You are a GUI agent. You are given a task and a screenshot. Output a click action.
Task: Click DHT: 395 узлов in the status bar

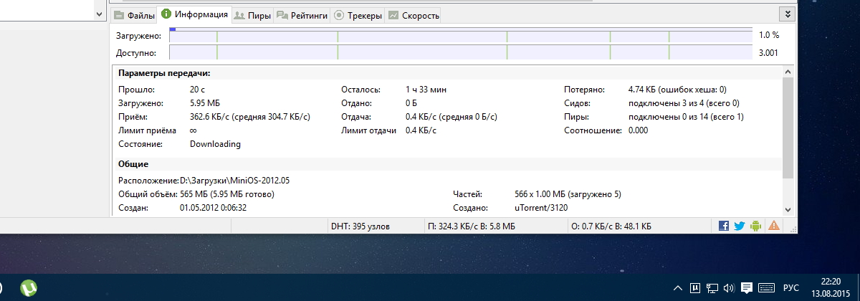click(360, 226)
